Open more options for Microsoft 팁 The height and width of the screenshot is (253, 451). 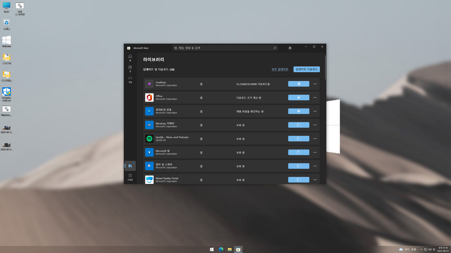click(315, 152)
